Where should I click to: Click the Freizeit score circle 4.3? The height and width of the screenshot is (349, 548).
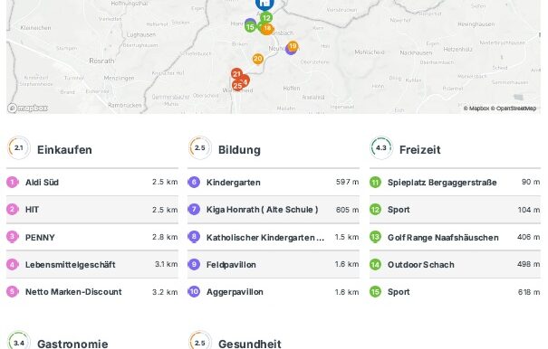coord(381,148)
